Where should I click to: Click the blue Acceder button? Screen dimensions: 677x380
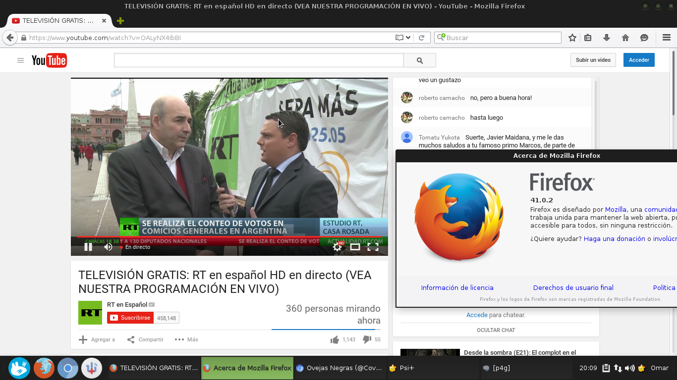[x=639, y=60]
